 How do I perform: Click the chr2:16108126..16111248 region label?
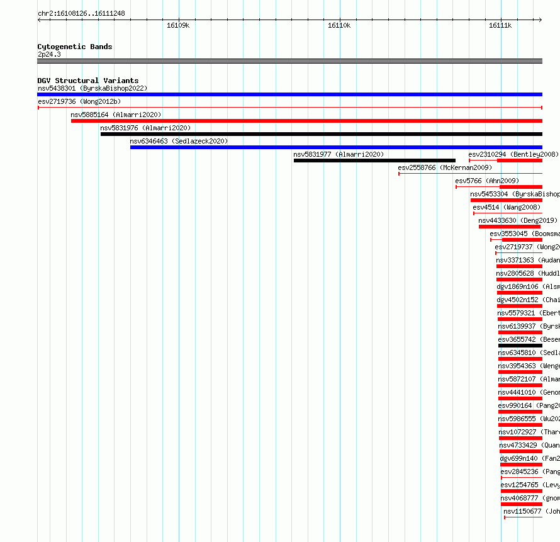pyautogui.click(x=81, y=13)
